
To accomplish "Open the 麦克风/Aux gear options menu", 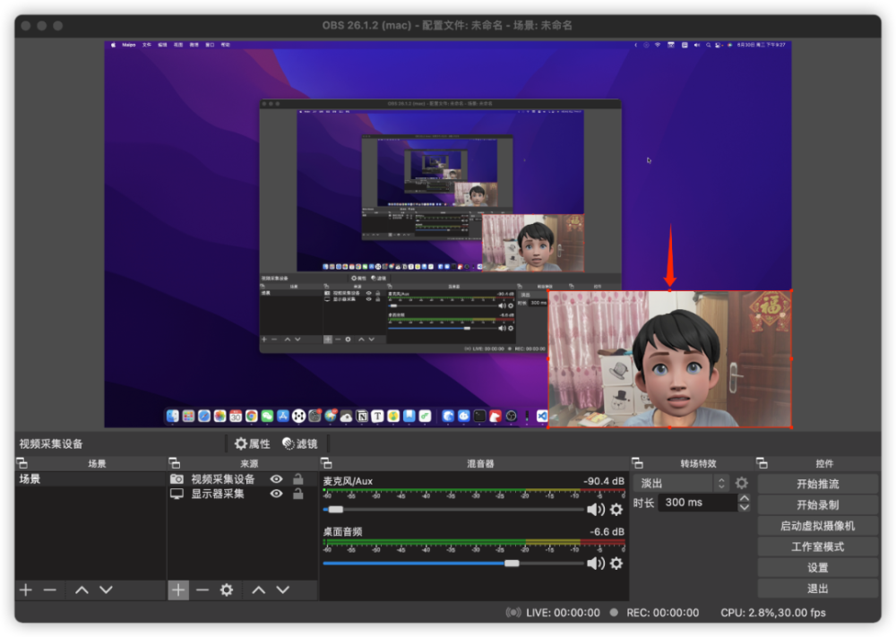I will click(616, 510).
